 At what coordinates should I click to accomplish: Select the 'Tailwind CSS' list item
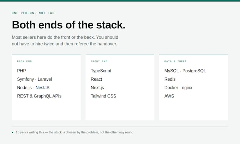103,96
